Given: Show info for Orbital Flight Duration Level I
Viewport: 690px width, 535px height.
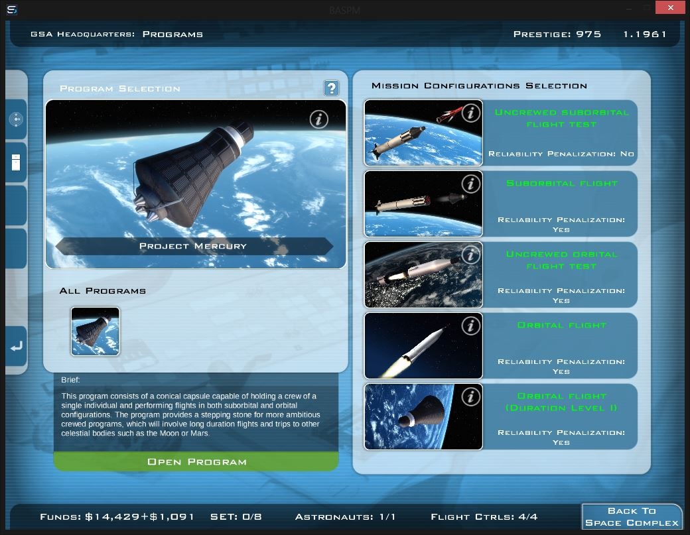Looking at the screenshot, I should coord(470,397).
